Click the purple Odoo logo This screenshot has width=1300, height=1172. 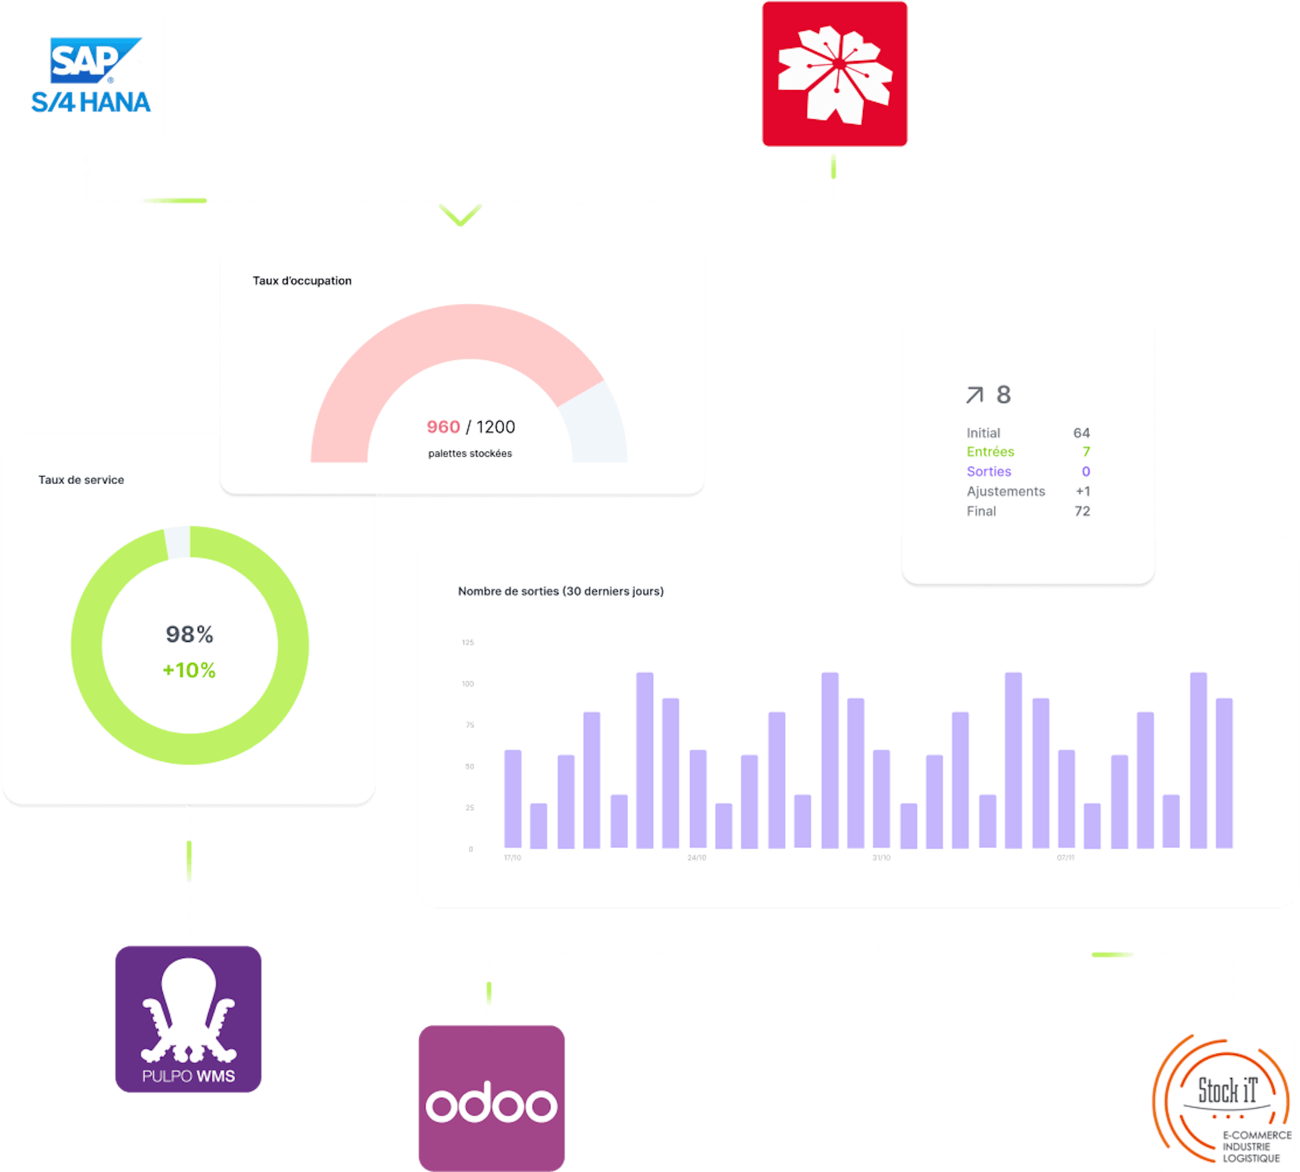pos(492,1098)
